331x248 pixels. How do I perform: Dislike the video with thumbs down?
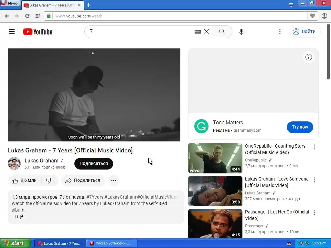click(49, 181)
